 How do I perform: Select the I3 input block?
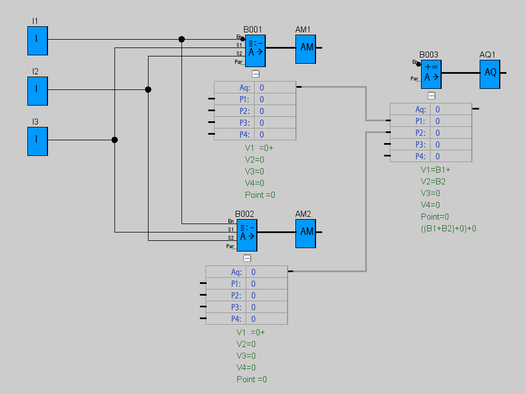coord(37,141)
